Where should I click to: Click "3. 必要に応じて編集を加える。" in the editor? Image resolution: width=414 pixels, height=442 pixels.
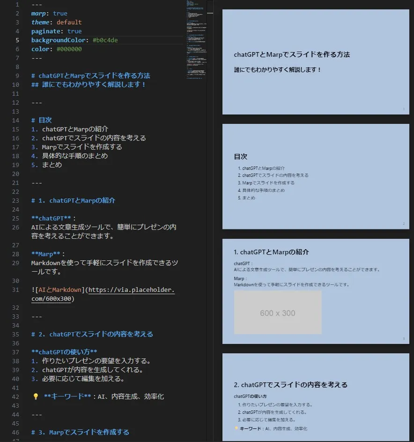(x=79, y=379)
